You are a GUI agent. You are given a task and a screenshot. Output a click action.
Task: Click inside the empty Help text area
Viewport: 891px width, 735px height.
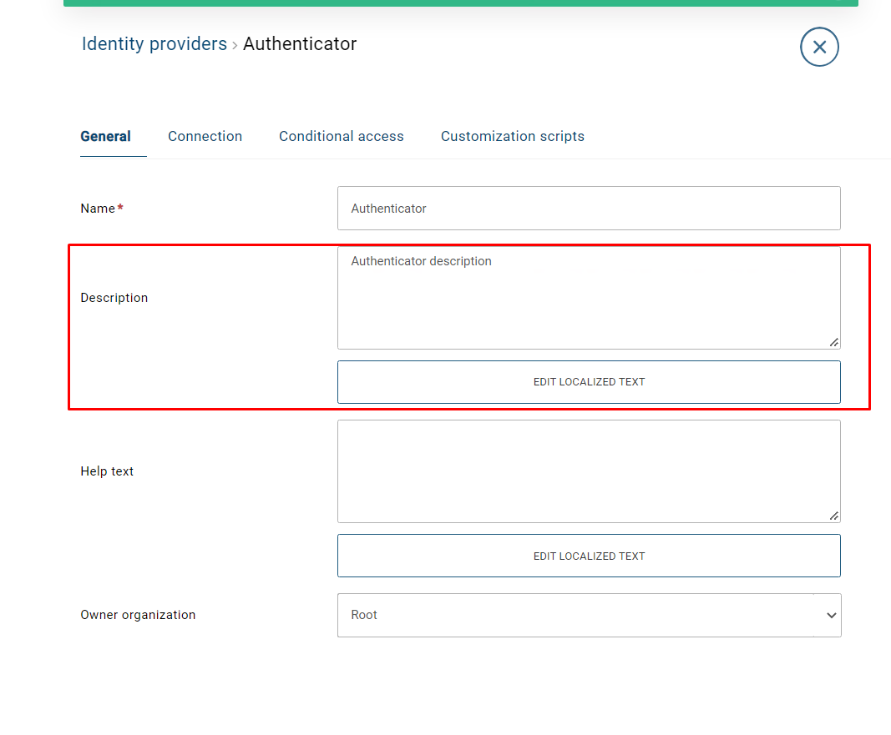coord(588,471)
